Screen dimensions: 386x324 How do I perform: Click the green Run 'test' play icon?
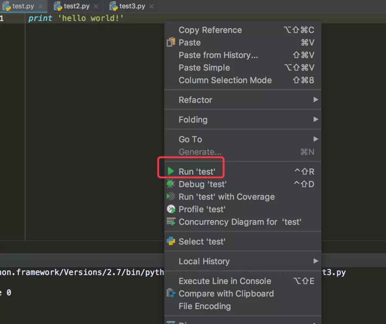171,171
